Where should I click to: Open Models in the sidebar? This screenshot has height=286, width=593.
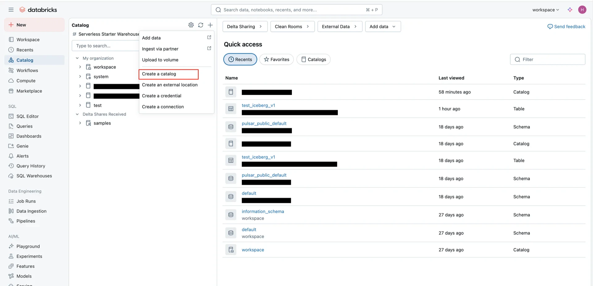34,276
